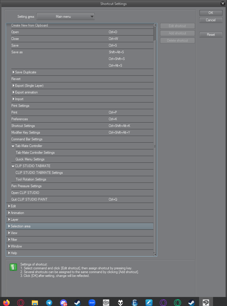The width and height of the screenshot is (227, 306).
Task: Collapse the Tab-Mate Controller group
Action: 13,146
